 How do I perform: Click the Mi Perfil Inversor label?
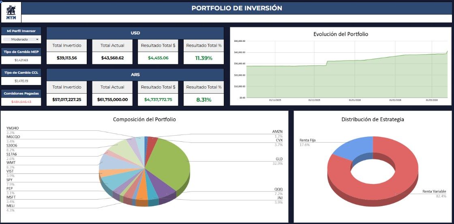coord(21,31)
